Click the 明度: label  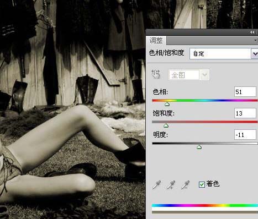pyautogui.click(x=160, y=135)
